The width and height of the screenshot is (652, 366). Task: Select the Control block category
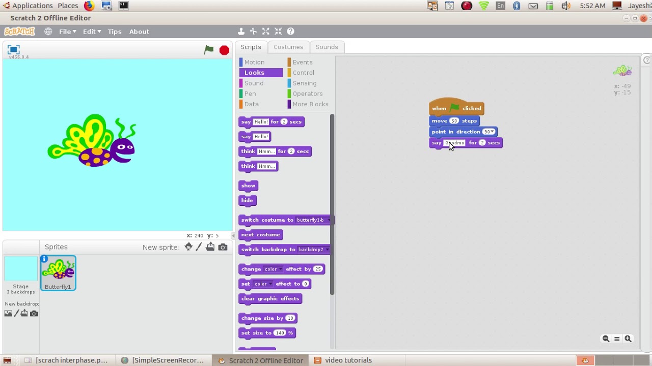pos(303,73)
